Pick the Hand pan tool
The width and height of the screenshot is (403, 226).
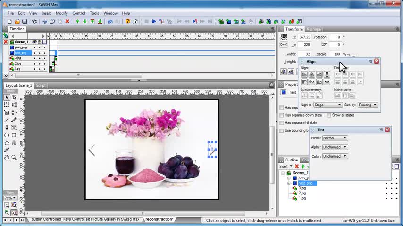(x=7, y=157)
